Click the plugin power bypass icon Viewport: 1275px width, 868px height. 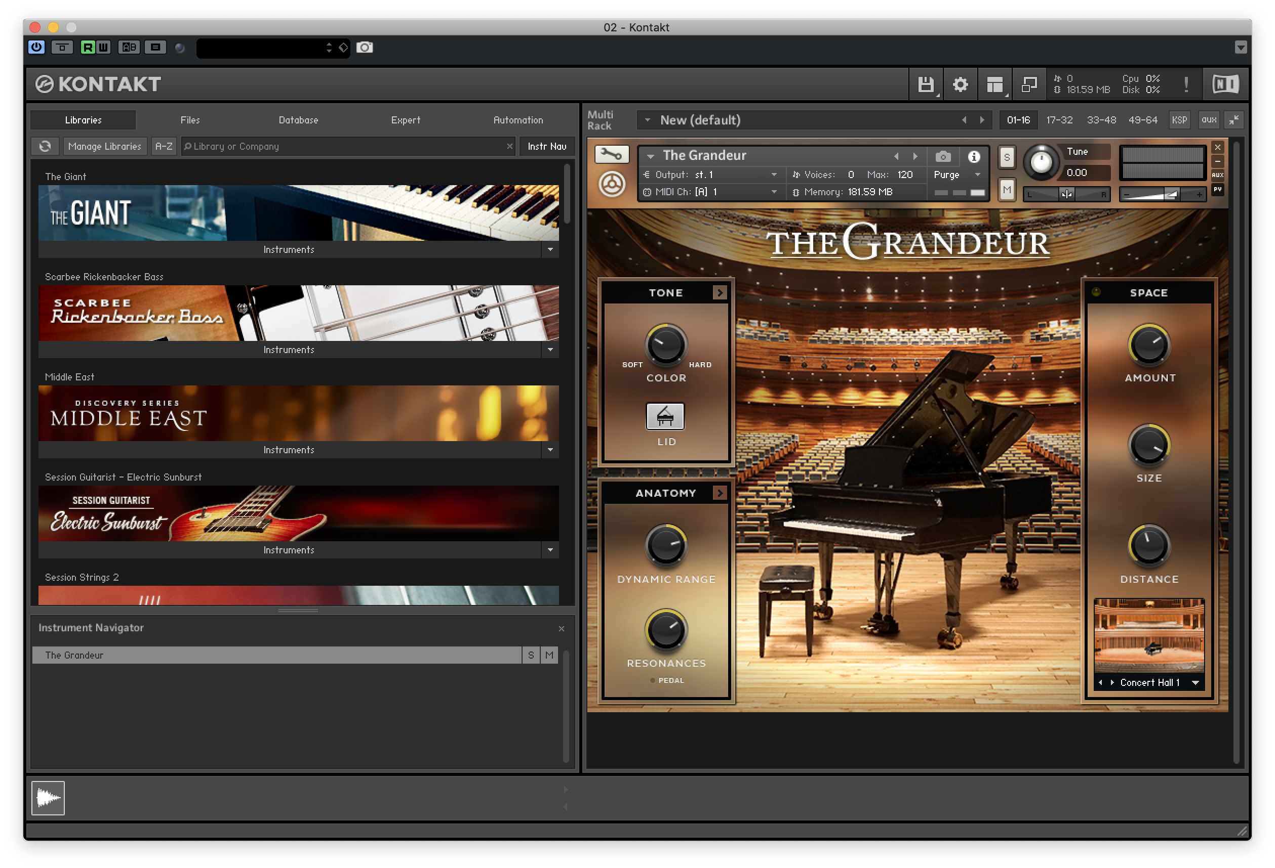click(37, 47)
